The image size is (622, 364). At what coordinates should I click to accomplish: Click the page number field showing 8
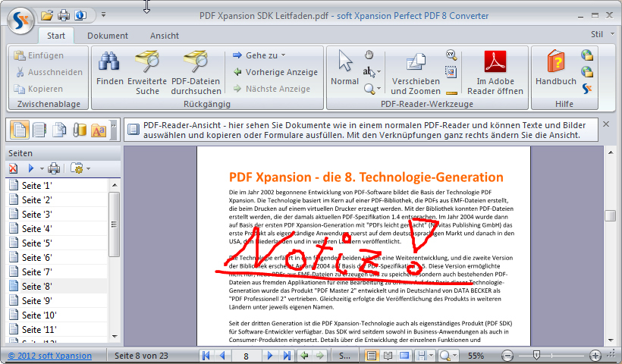(246, 356)
